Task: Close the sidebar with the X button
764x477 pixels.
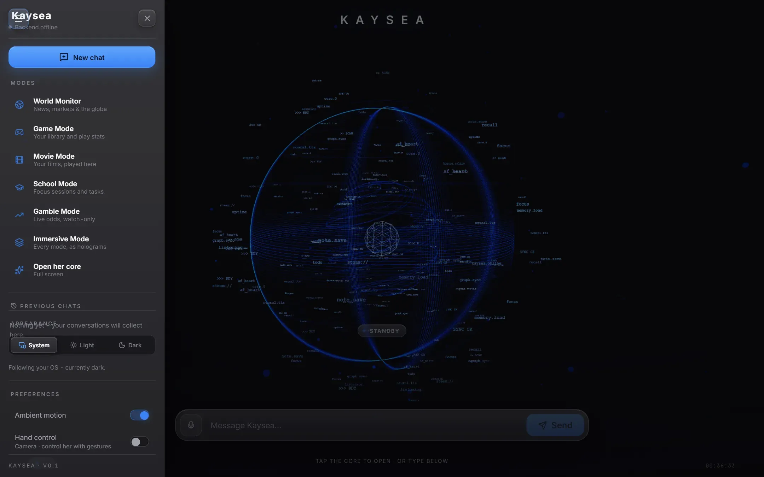Action: pyautogui.click(x=147, y=18)
